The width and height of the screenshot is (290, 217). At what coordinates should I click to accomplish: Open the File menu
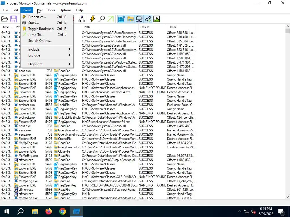(5, 10)
